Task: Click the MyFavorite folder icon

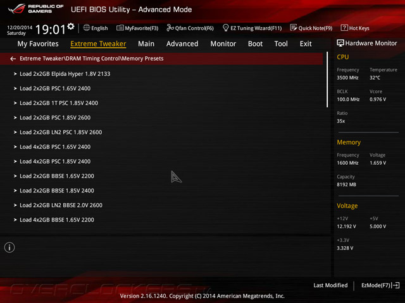Action: tap(120, 28)
